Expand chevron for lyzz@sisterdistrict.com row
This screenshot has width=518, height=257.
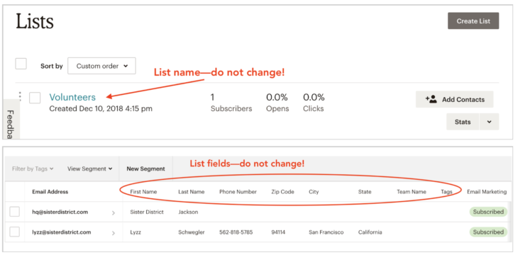pos(114,233)
